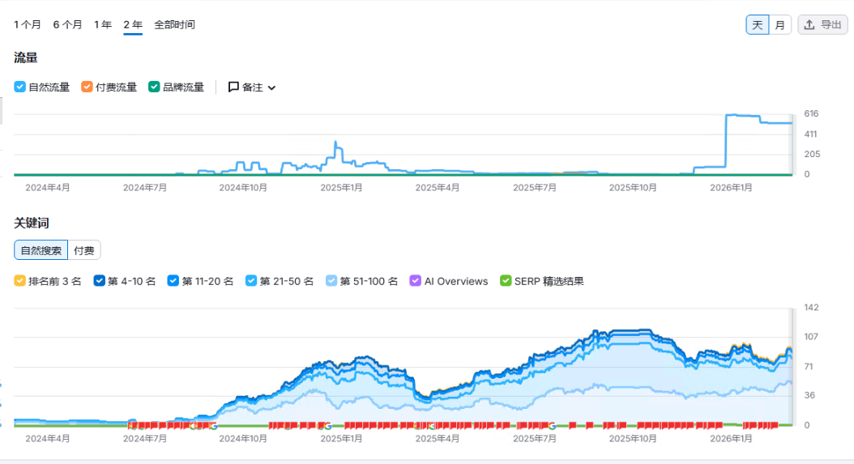The width and height of the screenshot is (854, 464).
Task: Click 2024年4月 label under traffic chart
Action: (x=48, y=188)
